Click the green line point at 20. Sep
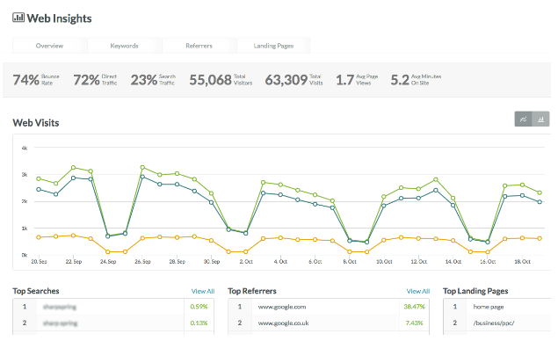Screen dimensions: 558x341 tap(39, 178)
